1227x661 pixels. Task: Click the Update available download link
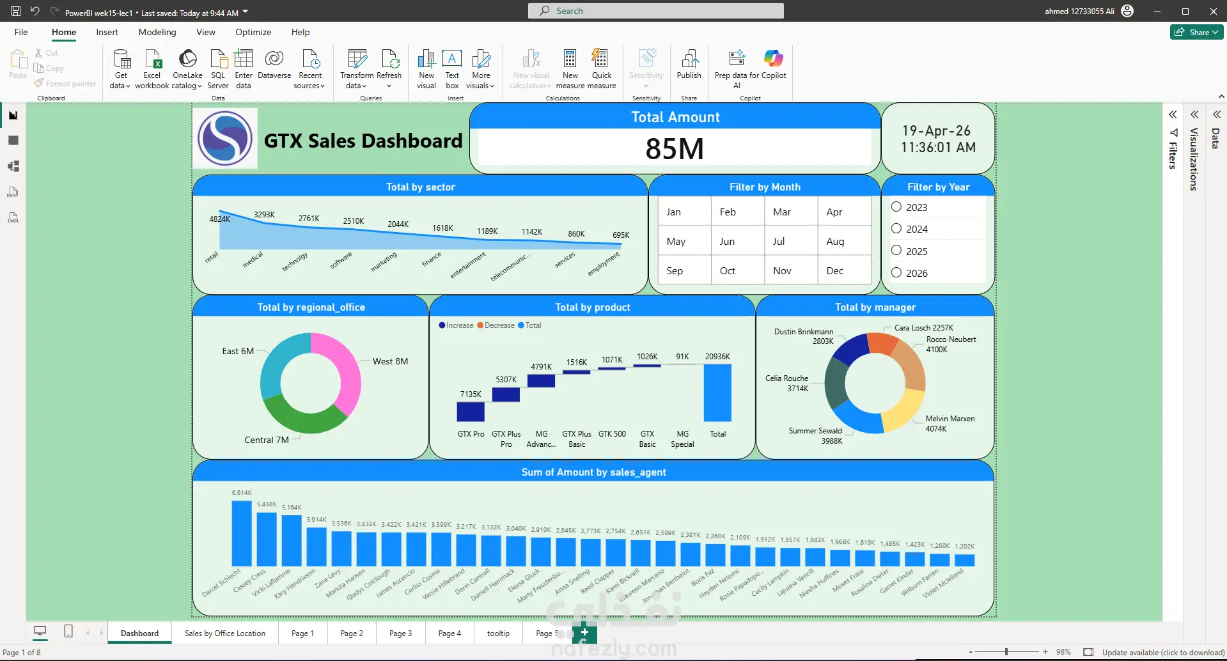tap(1163, 653)
